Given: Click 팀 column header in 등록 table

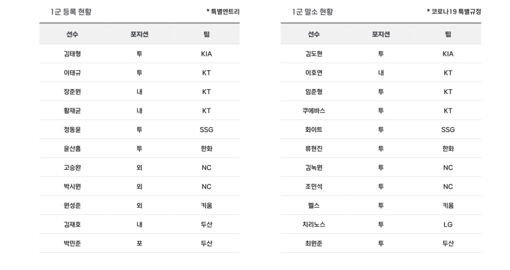Looking at the screenshot, I should (206, 34).
